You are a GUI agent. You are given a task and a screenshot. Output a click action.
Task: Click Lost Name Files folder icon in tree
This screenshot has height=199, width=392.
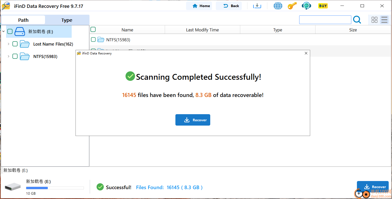(x=25, y=44)
